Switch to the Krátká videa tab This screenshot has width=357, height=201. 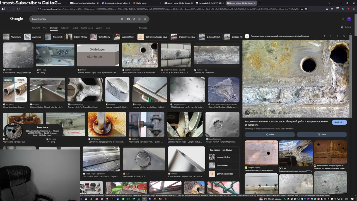(87, 28)
